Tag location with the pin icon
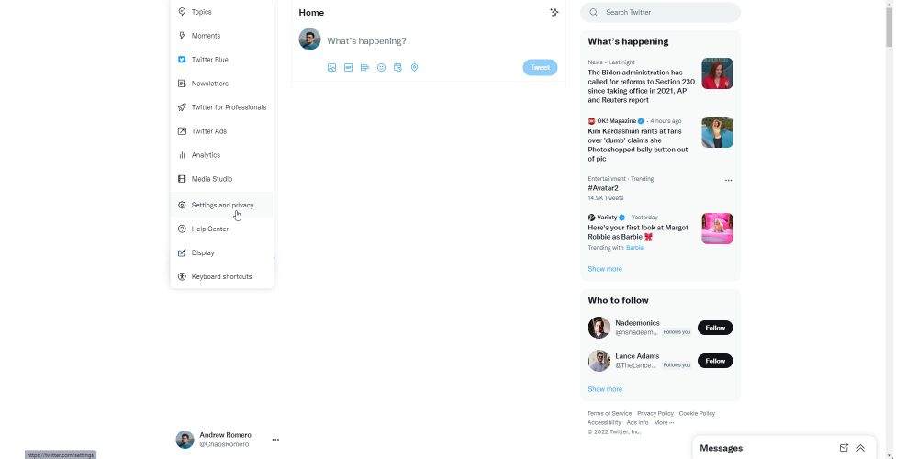The height and width of the screenshot is (459, 918). (x=415, y=67)
